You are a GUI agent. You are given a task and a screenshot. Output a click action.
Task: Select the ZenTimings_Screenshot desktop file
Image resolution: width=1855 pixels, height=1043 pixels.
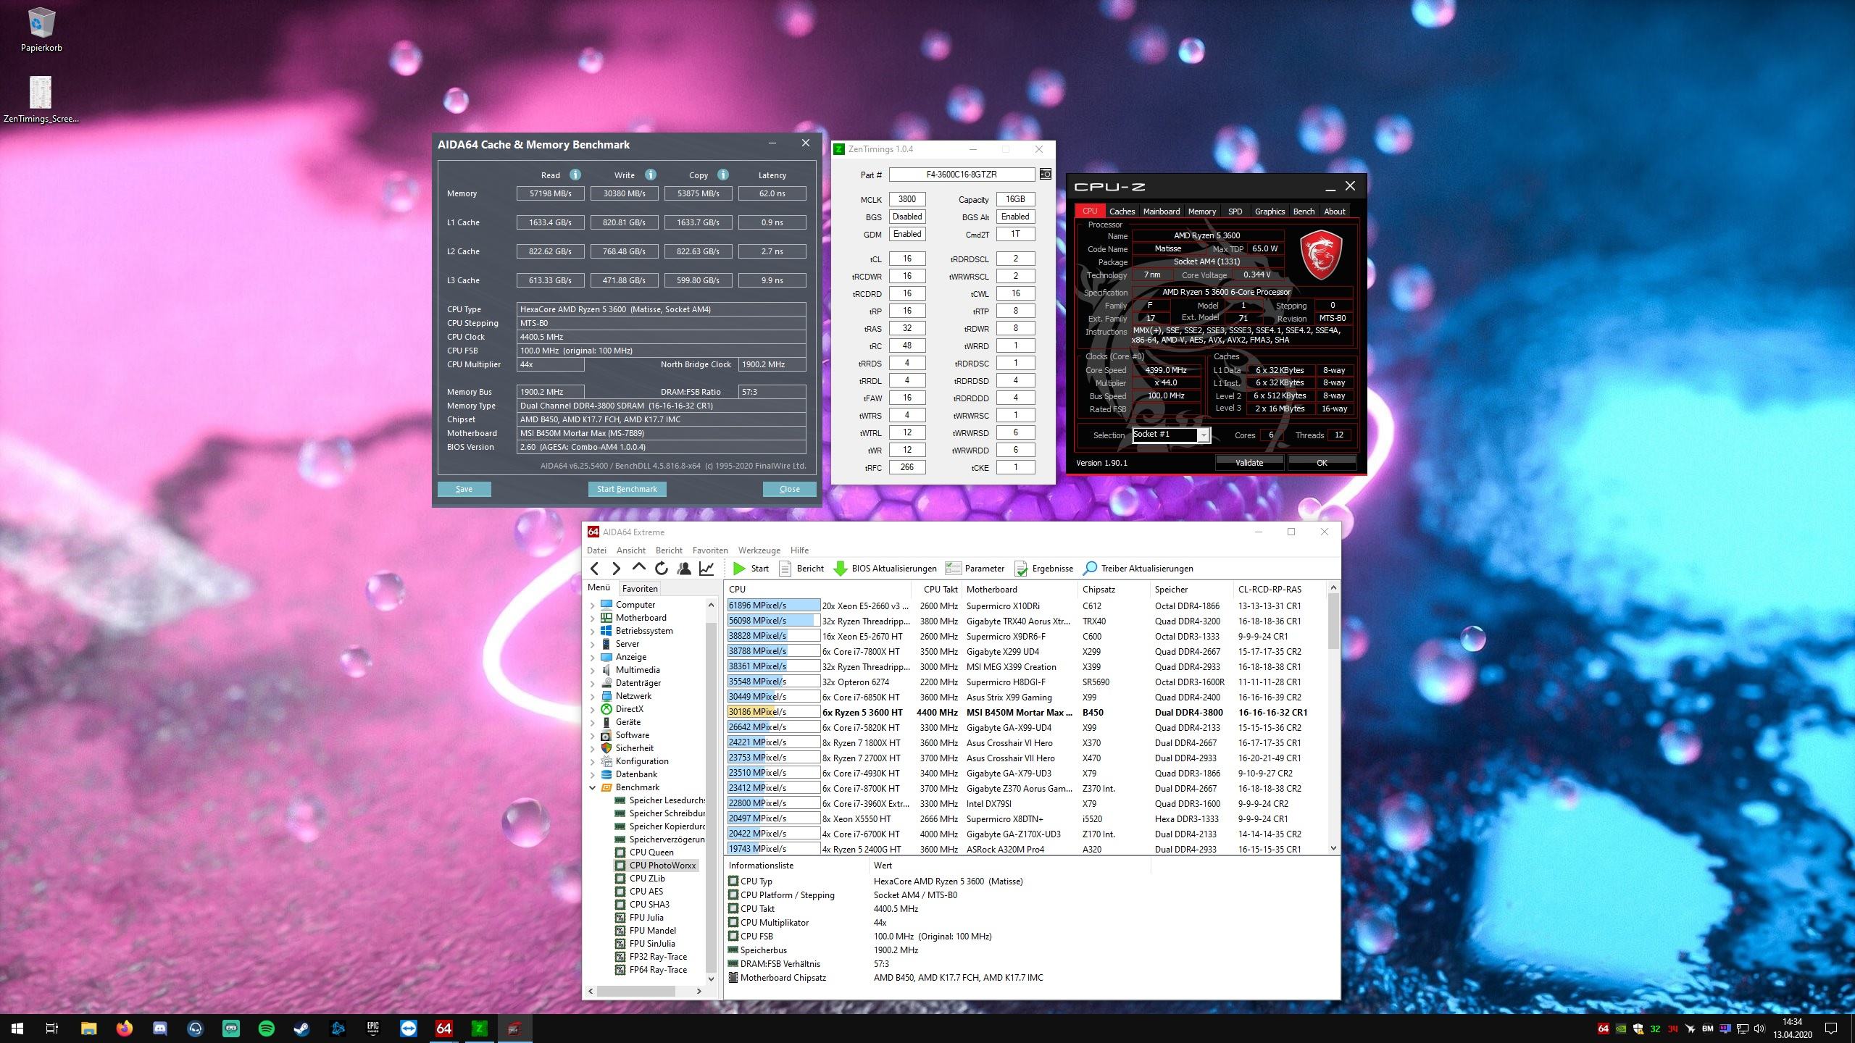pos(41,100)
